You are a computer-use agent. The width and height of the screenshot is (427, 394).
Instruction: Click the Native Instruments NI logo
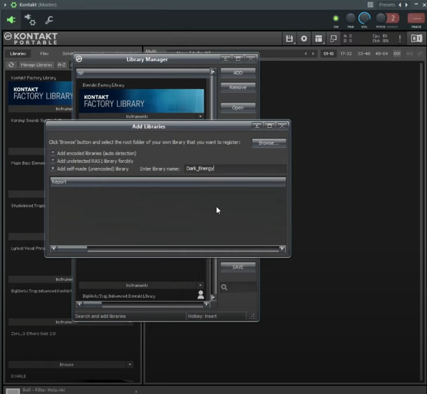tap(417, 39)
